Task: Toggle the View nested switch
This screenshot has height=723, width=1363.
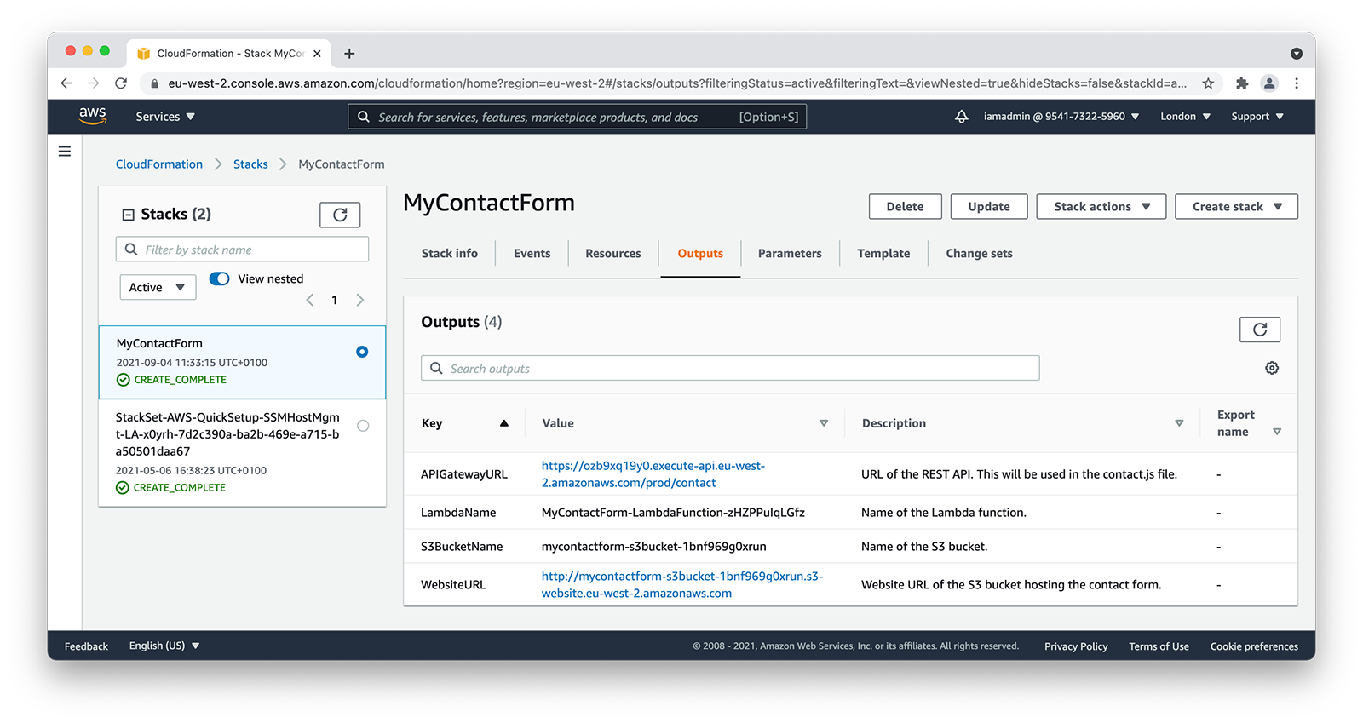Action: [220, 278]
